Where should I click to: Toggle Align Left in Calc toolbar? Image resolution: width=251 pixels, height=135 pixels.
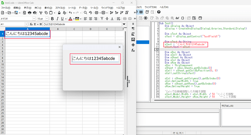(85, 19)
